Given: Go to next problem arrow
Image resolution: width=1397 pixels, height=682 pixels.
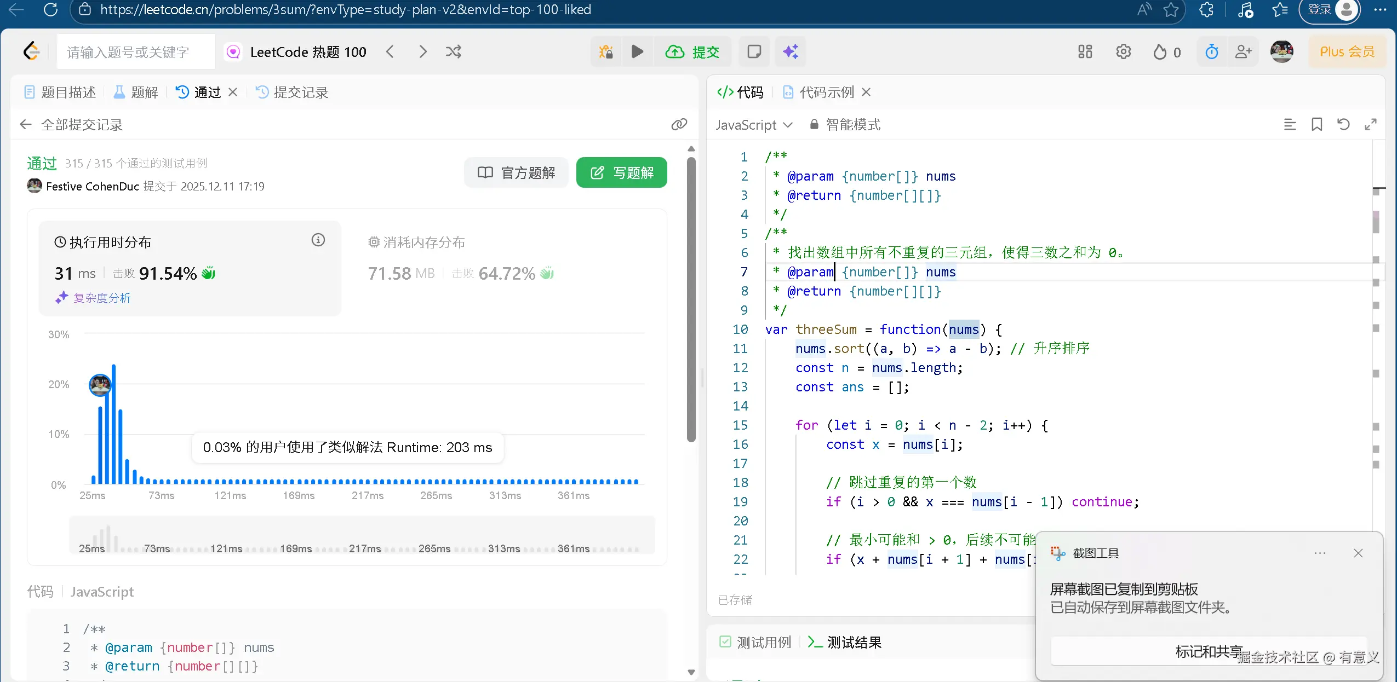Looking at the screenshot, I should [x=422, y=51].
